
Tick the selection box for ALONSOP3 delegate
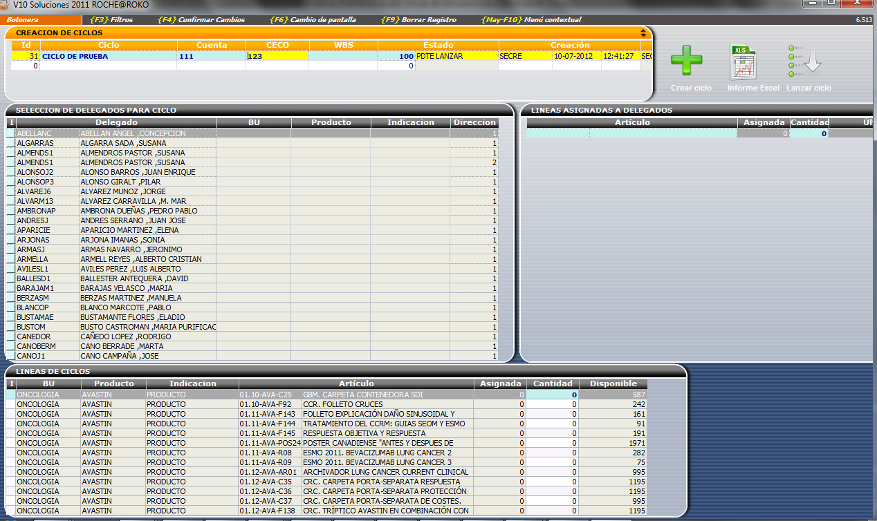[x=10, y=182]
